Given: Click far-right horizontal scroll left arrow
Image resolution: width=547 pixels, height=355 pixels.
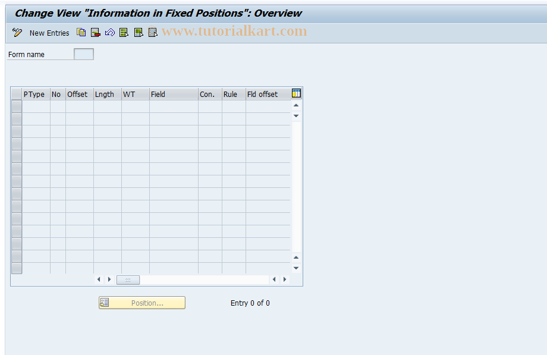Looking at the screenshot, I should click(x=274, y=279).
